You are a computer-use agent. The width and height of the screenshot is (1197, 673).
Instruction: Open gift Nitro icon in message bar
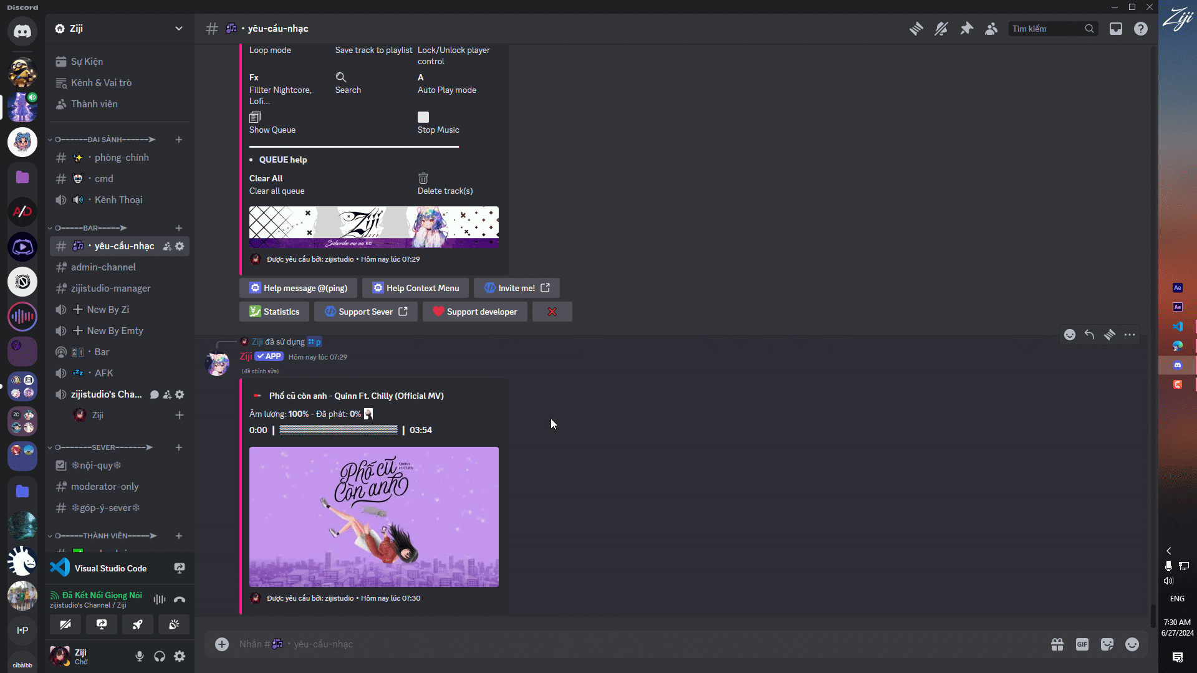coord(1057,644)
